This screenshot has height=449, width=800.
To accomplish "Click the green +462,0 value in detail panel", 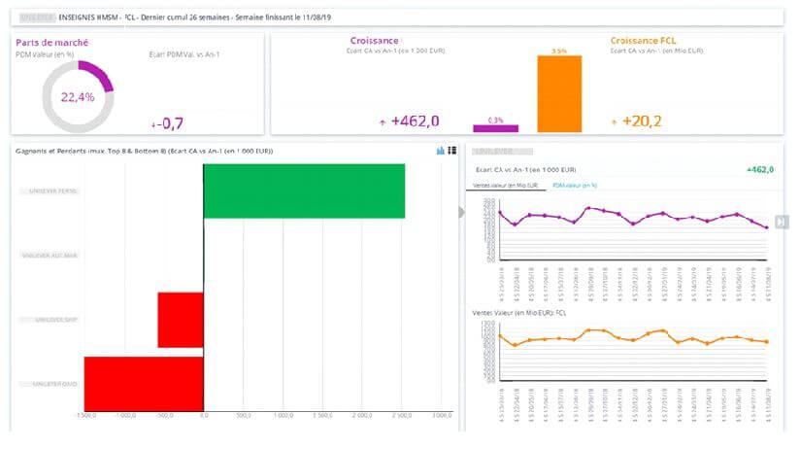I will pos(760,169).
